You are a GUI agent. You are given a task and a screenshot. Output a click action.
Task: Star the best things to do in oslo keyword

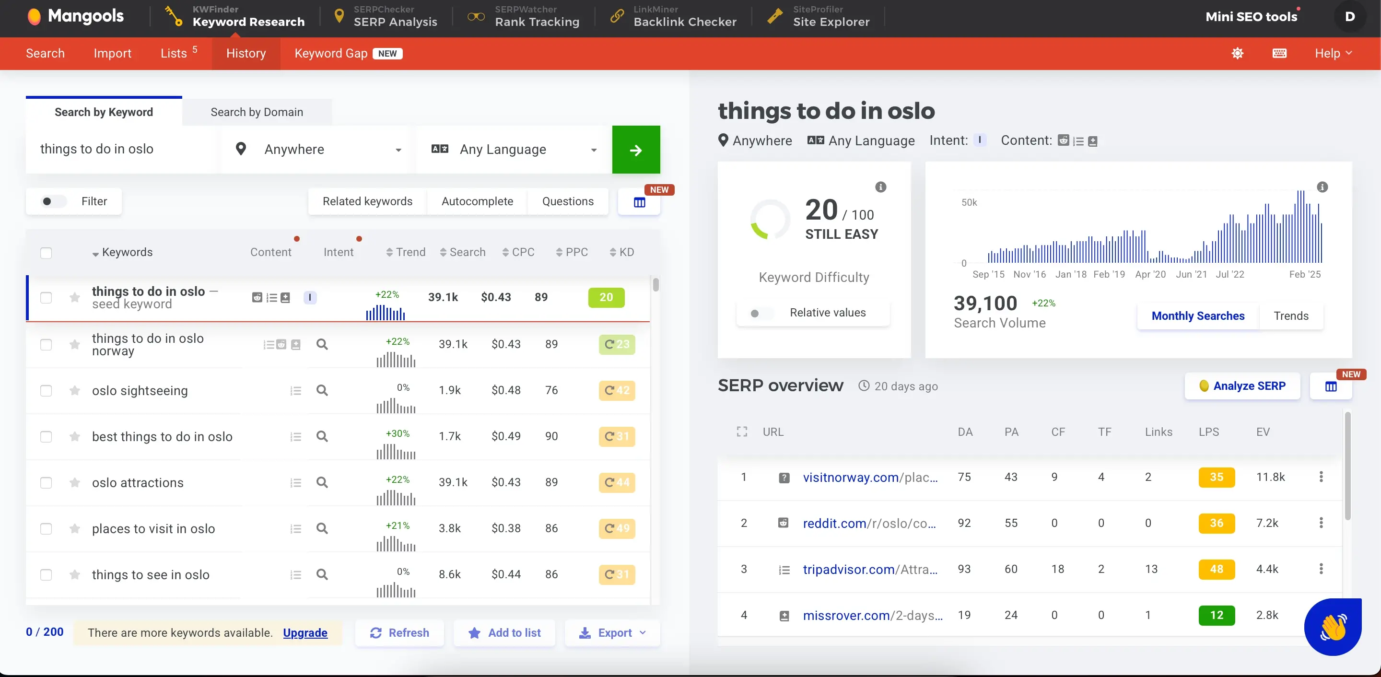[x=75, y=436]
